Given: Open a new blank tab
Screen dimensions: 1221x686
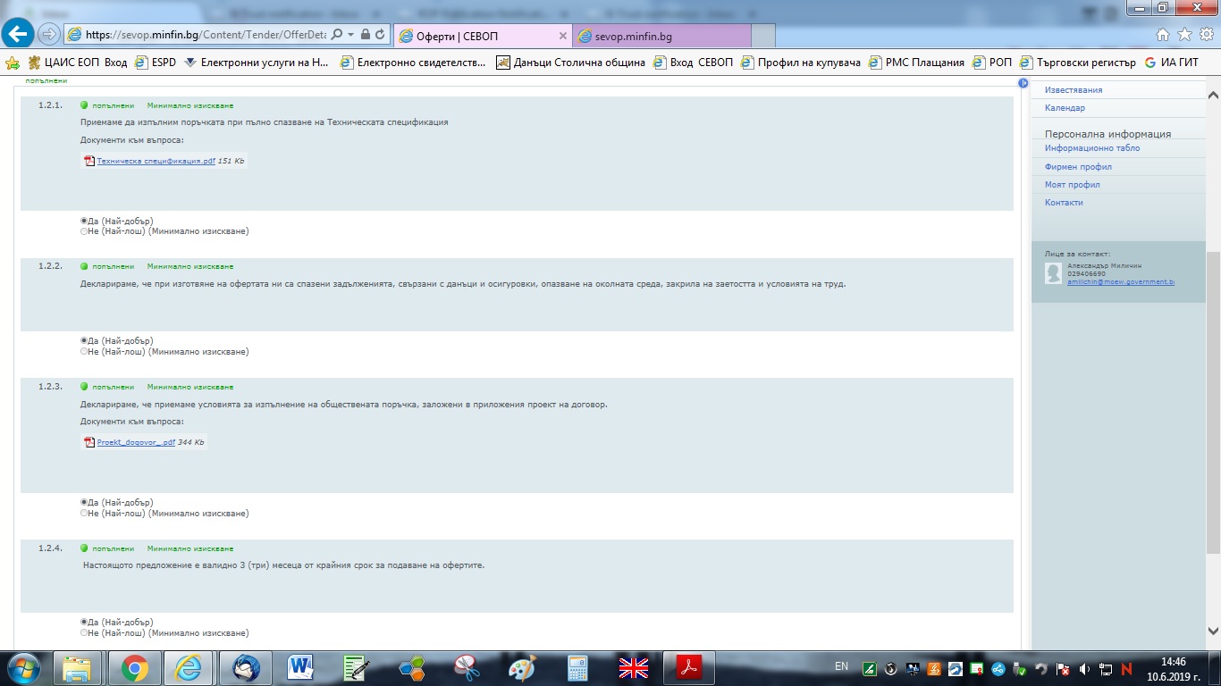Looking at the screenshot, I should click(762, 36).
